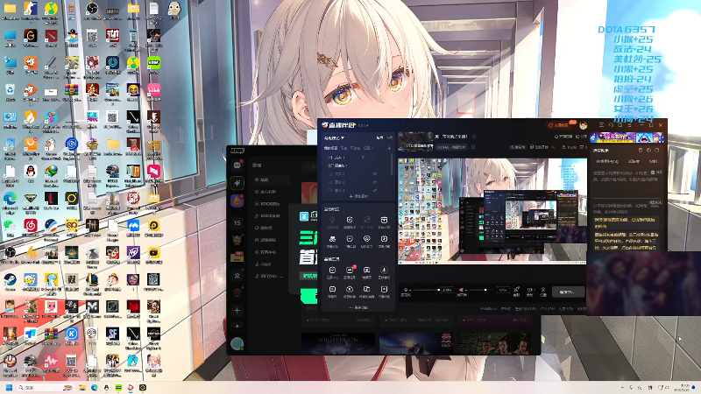This screenshot has height=394, width=701.
Task: Click the Windows taskbar search box
Action: (x=46, y=387)
